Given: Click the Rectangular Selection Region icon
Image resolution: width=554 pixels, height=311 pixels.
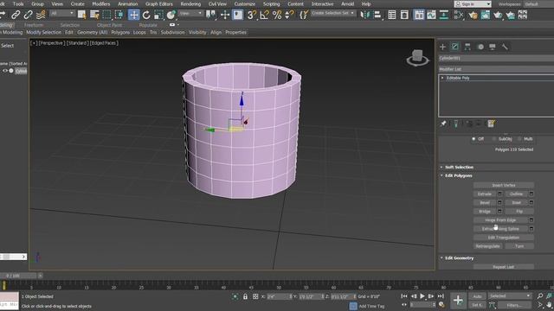Looking at the screenshot, I should (106, 15).
